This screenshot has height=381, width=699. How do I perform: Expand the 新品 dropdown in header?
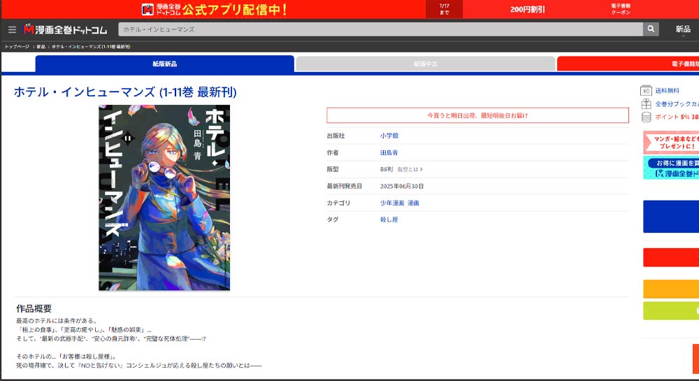(682, 30)
